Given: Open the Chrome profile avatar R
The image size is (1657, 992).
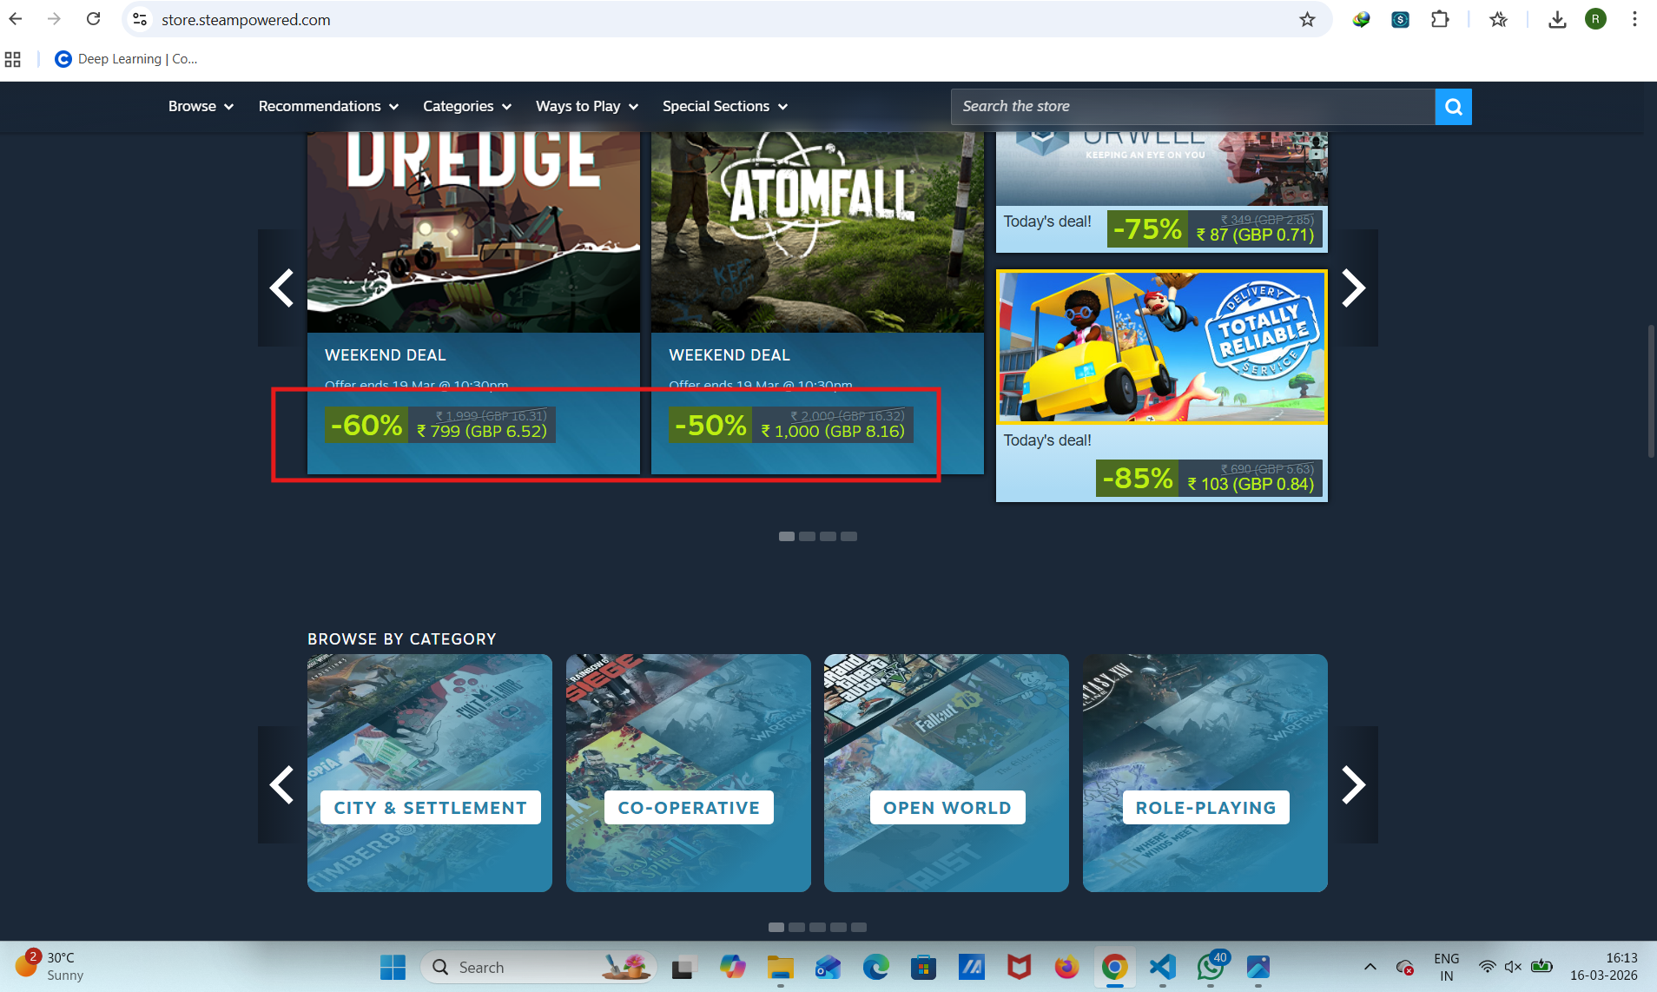Looking at the screenshot, I should pos(1595,19).
